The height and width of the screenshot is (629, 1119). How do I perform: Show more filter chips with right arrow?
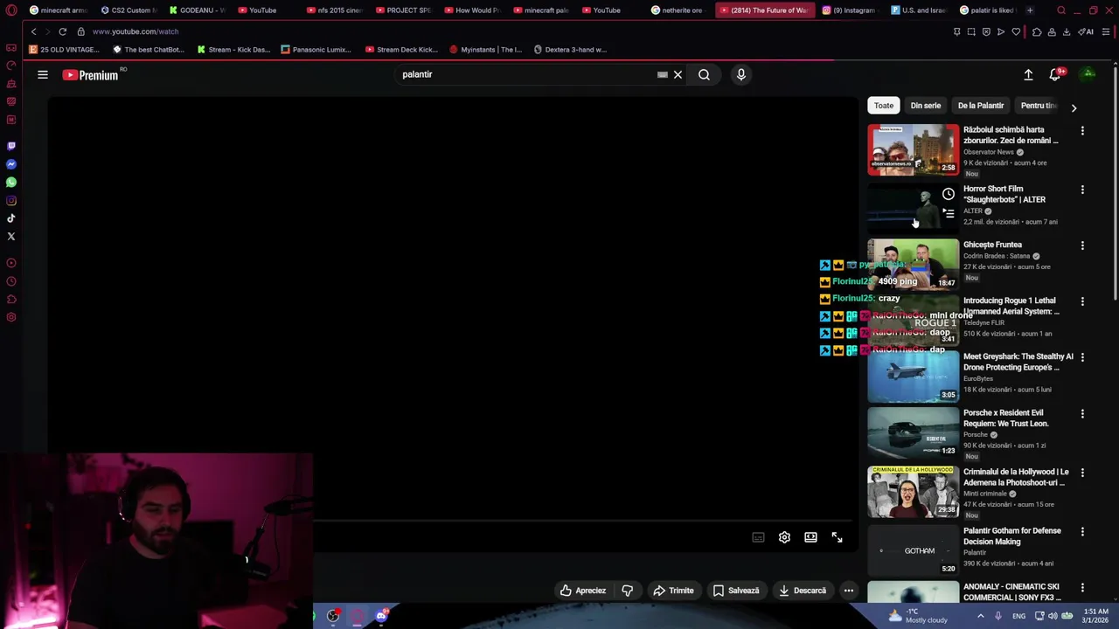coord(1074,107)
